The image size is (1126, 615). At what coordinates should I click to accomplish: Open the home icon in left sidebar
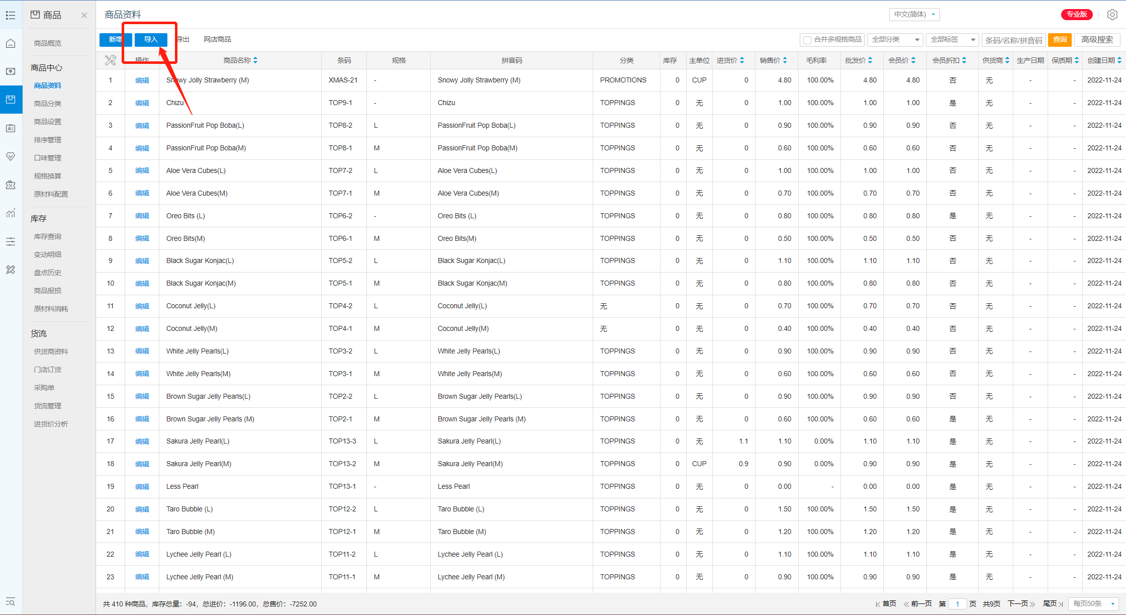pyautogui.click(x=11, y=43)
